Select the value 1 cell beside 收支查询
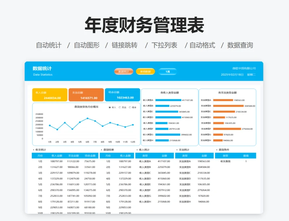The width and height of the screenshot is (289, 221). [246, 162]
